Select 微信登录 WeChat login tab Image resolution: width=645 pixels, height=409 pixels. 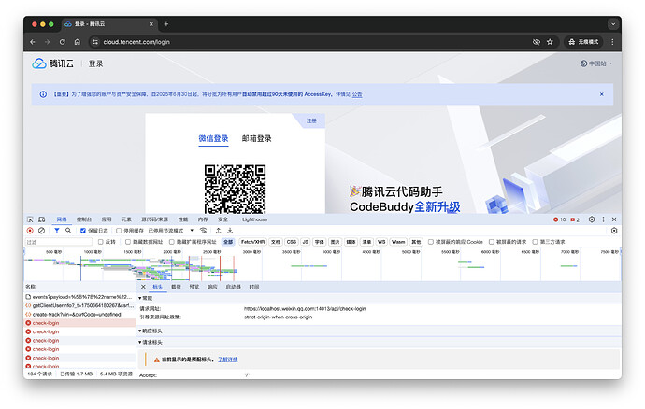tap(213, 138)
